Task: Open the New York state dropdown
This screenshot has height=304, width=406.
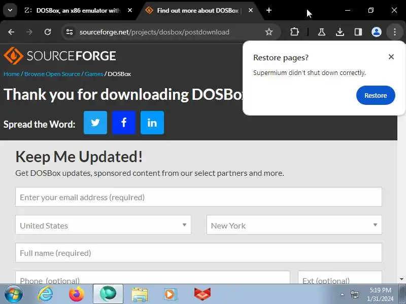Action: 294,225
